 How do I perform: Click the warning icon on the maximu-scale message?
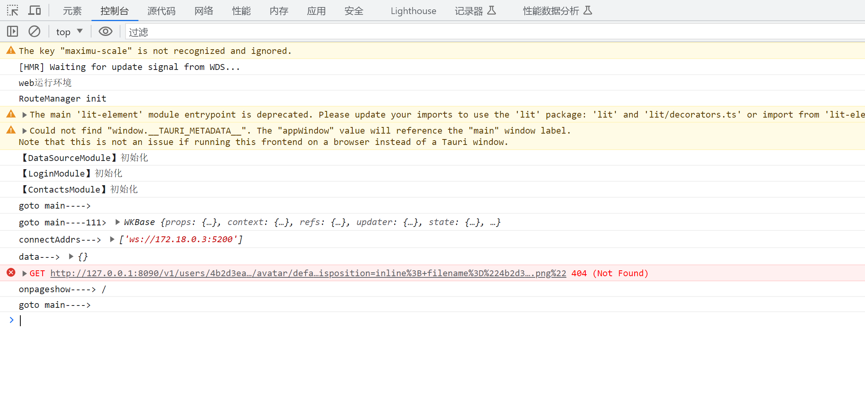click(11, 50)
